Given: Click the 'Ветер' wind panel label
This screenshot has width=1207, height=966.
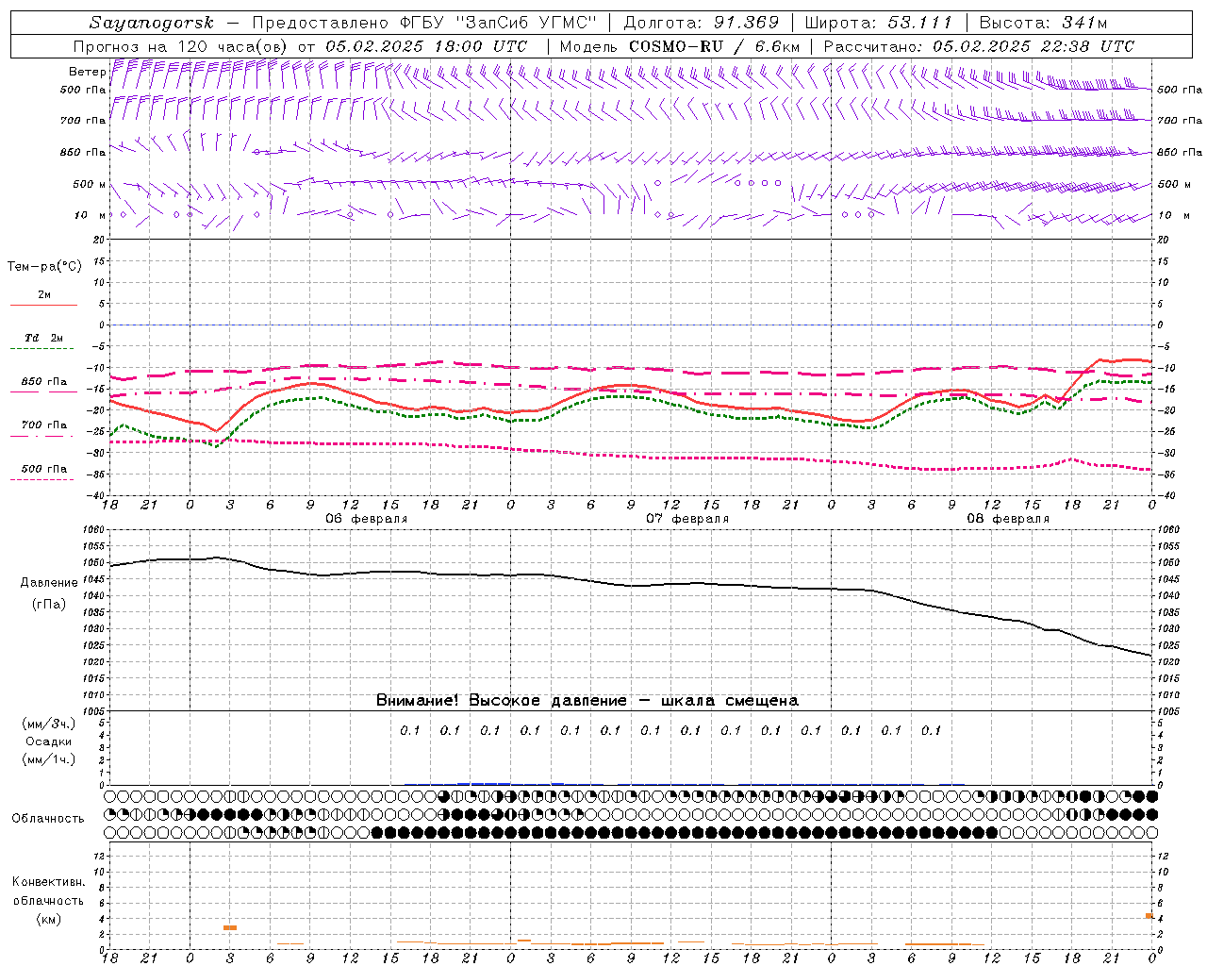Looking at the screenshot, I should [87, 72].
